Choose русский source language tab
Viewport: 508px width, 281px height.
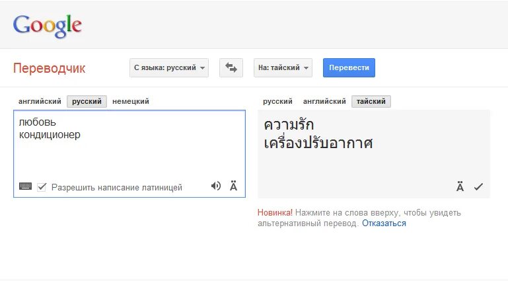coord(87,101)
